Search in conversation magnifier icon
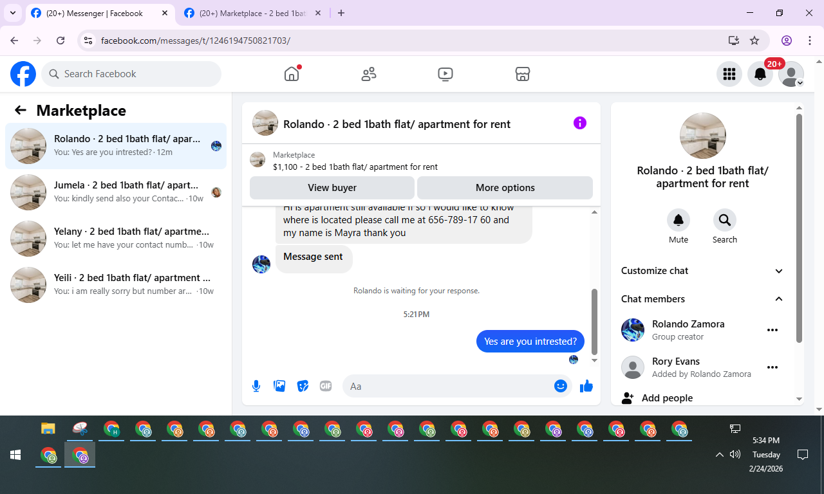 [x=725, y=220]
